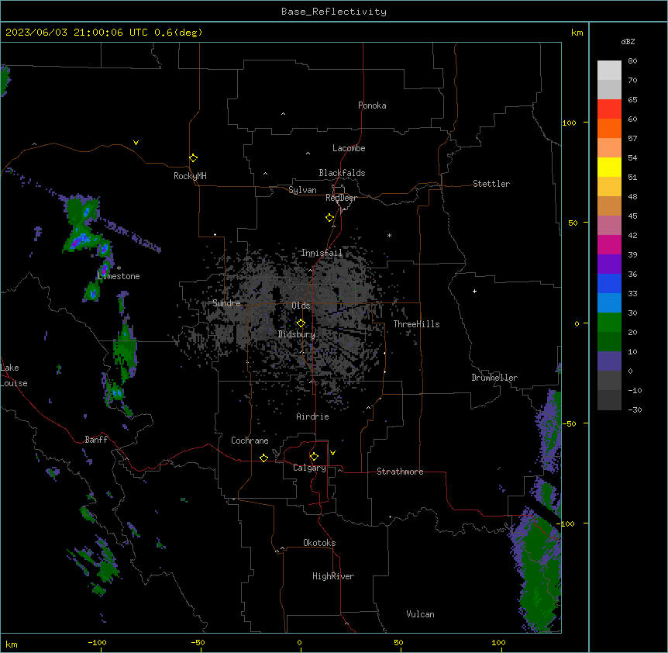
Task: Click the Ponoka label
Action: [x=372, y=105]
